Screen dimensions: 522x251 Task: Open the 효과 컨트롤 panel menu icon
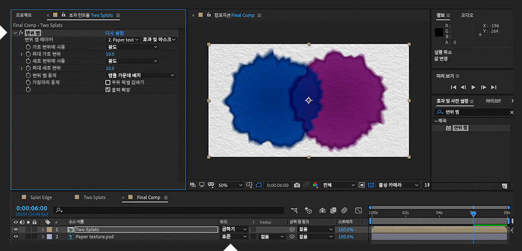click(118, 15)
